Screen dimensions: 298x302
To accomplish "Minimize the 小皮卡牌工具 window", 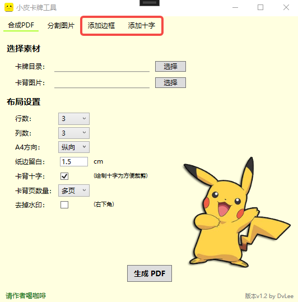I will 235,7.
